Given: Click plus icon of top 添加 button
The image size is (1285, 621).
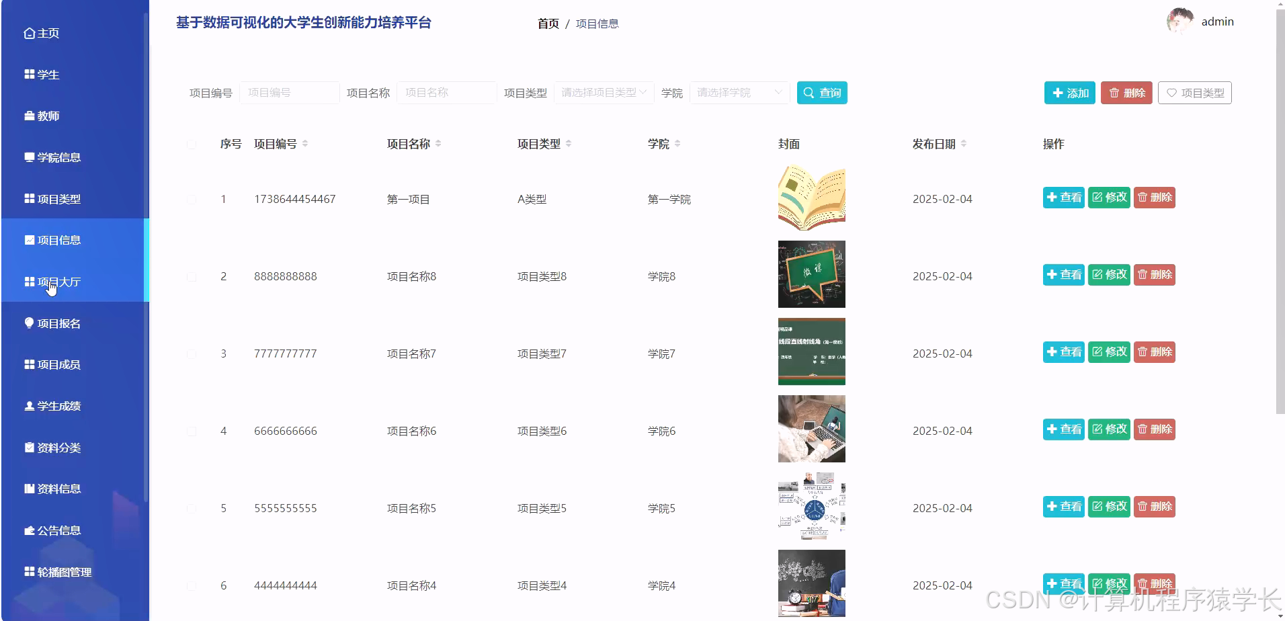Looking at the screenshot, I should coord(1058,93).
